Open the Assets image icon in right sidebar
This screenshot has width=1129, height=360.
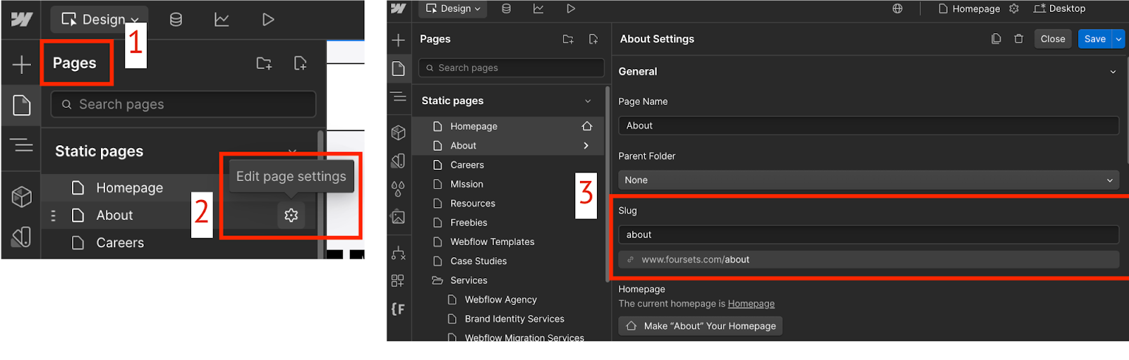[x=398, y=217]
